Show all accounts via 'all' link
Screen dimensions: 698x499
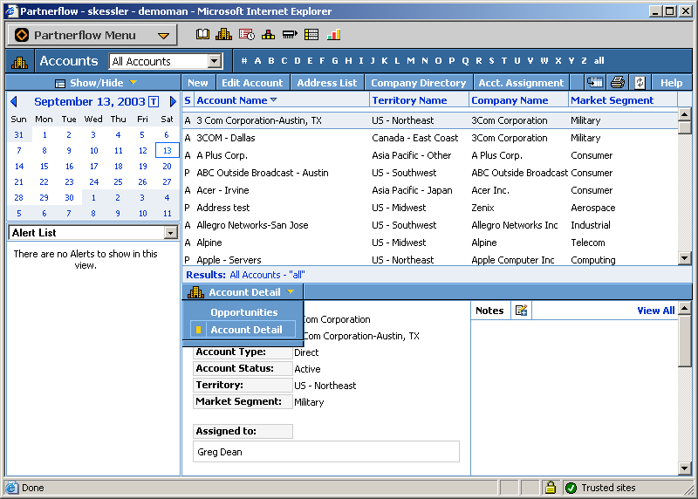coord(599,60)
